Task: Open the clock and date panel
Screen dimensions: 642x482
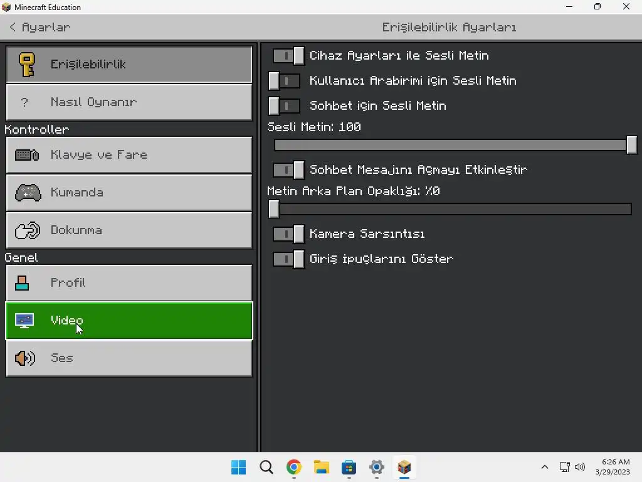Action: coord(612,467)
